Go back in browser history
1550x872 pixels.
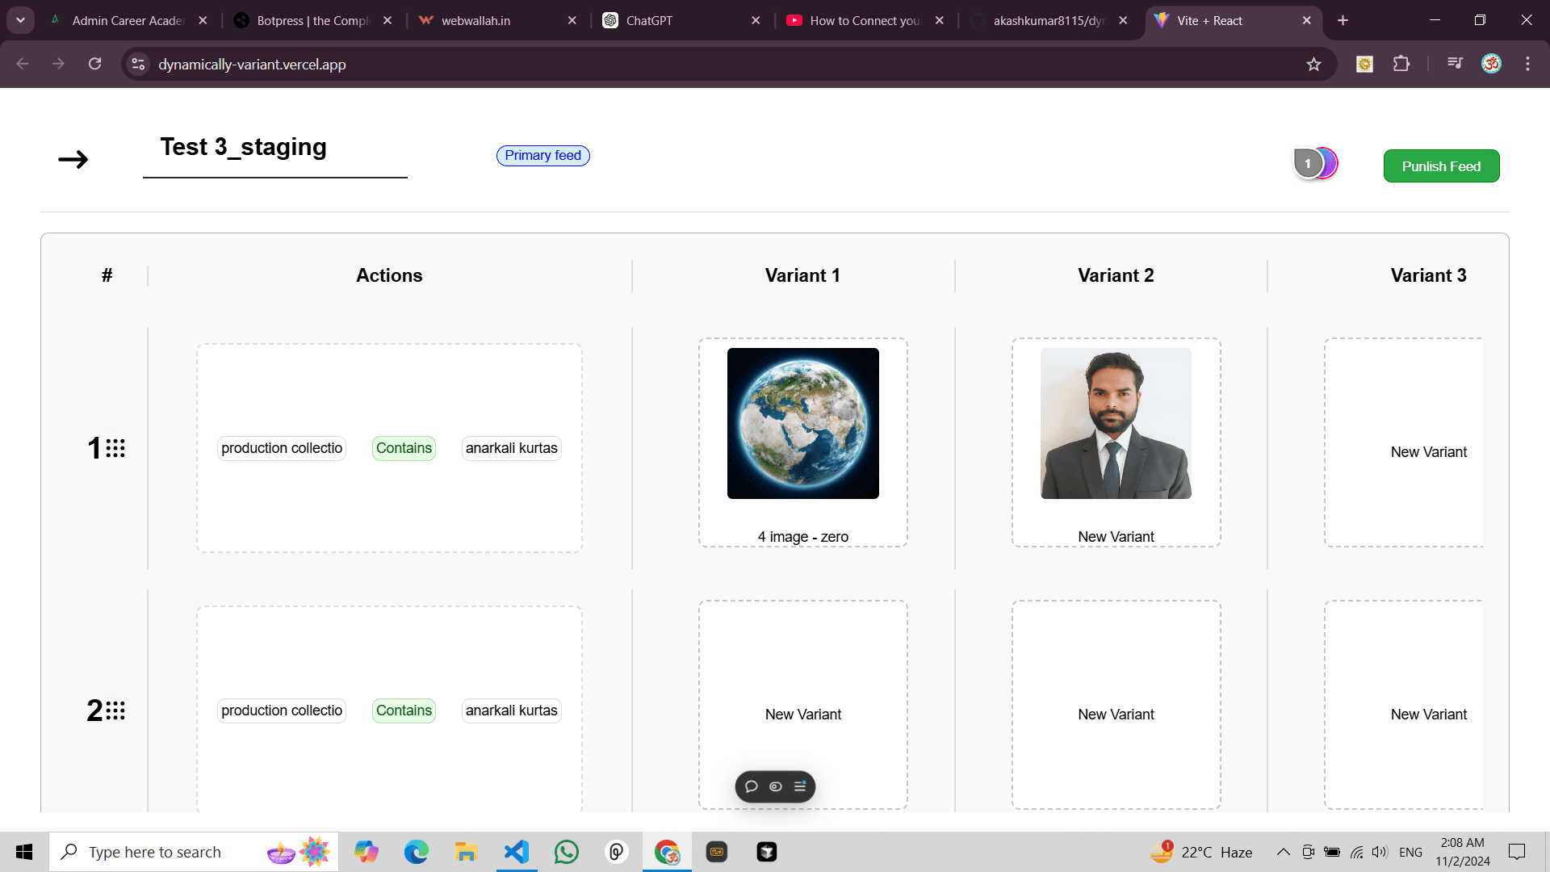23,64
